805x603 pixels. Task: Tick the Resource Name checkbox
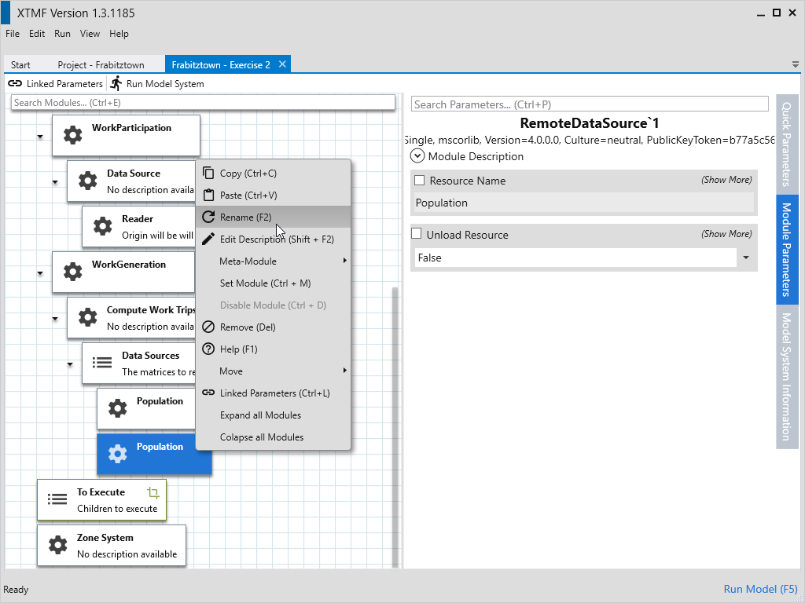pos(419,181)
